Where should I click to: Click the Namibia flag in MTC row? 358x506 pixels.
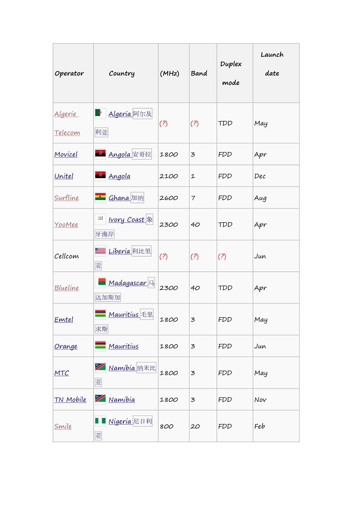pos(100,367)
